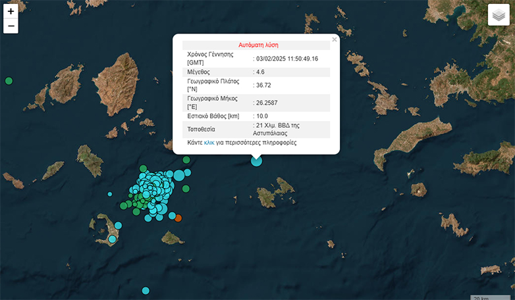Click the green marker at far left edge
This screenshot has width=515, height=300.
pos(9,81)
